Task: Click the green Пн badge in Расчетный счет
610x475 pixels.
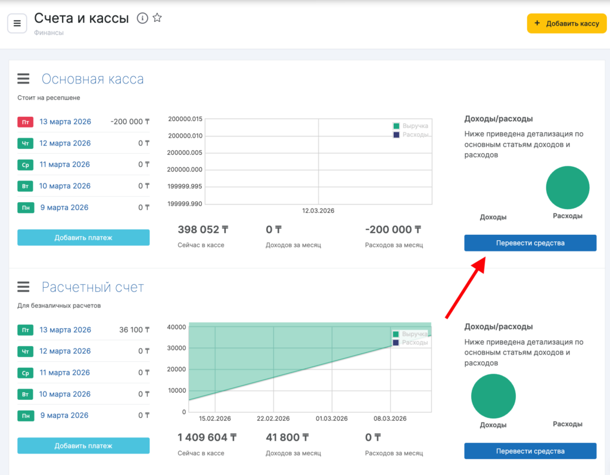Action: (26, 416)
